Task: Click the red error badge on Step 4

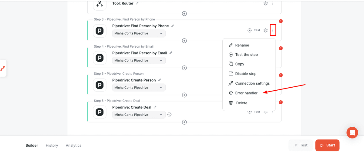Action: (x=281, y=48)
